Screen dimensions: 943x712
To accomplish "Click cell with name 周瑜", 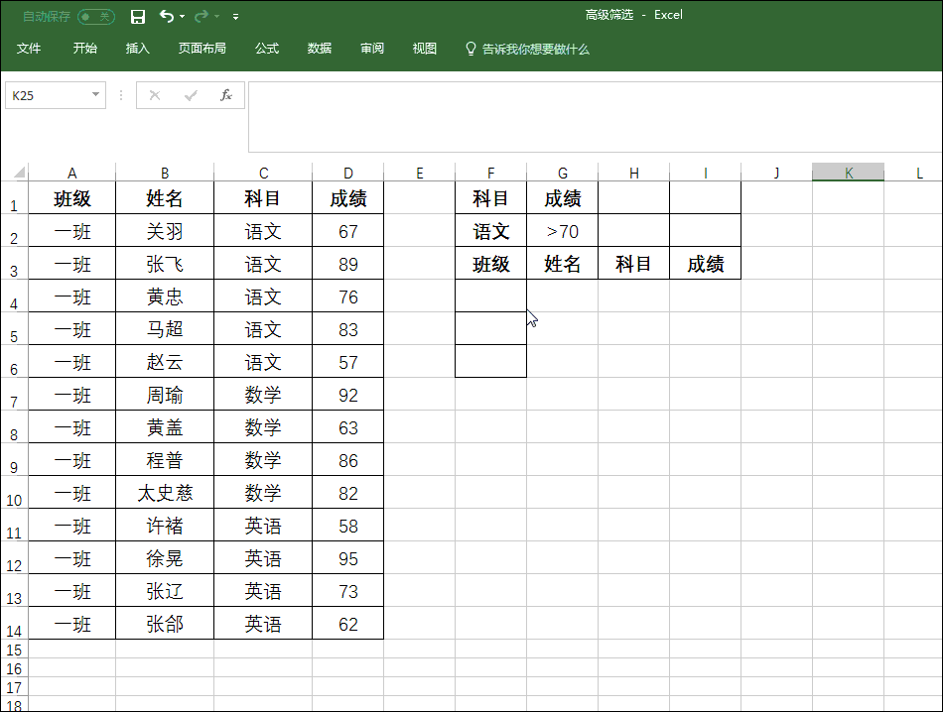I will (x=165, y=395).
